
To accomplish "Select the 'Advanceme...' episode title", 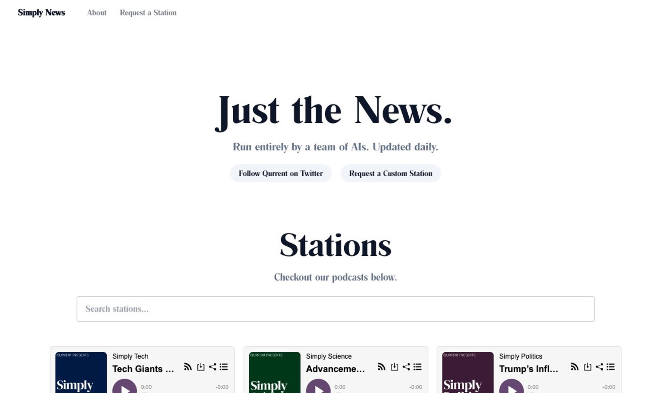I will point(335,369).
